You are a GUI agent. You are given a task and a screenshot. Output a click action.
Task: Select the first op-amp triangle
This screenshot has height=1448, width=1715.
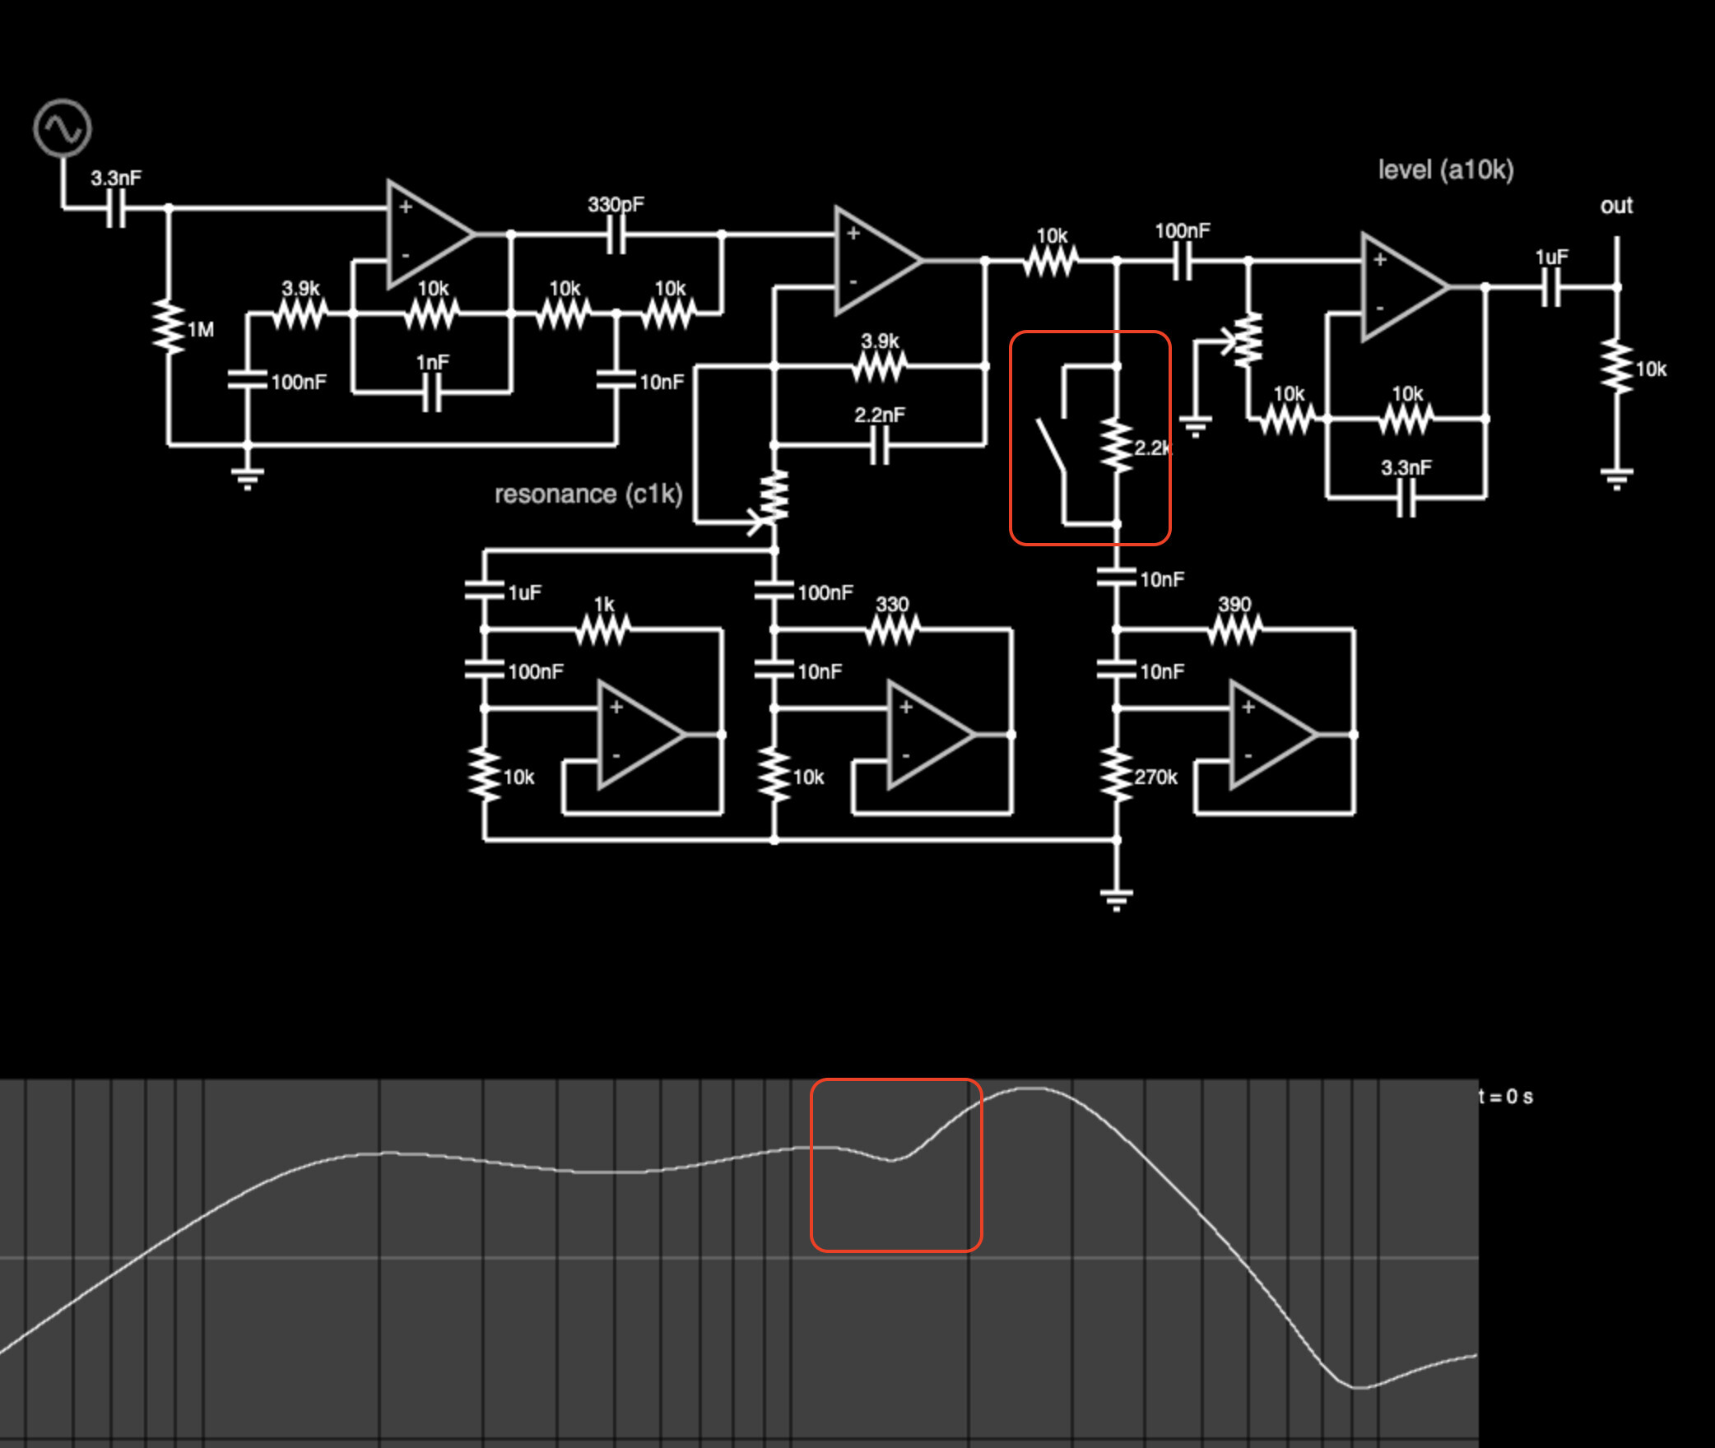(x=431, y=234)
